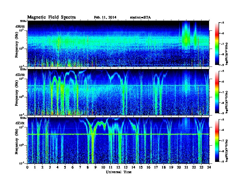This screenshot has height=192, width=249.
Task: Click the "Magnetic Field Spectra" plot title
Action: pyautogui.click(x=51, y=17)
